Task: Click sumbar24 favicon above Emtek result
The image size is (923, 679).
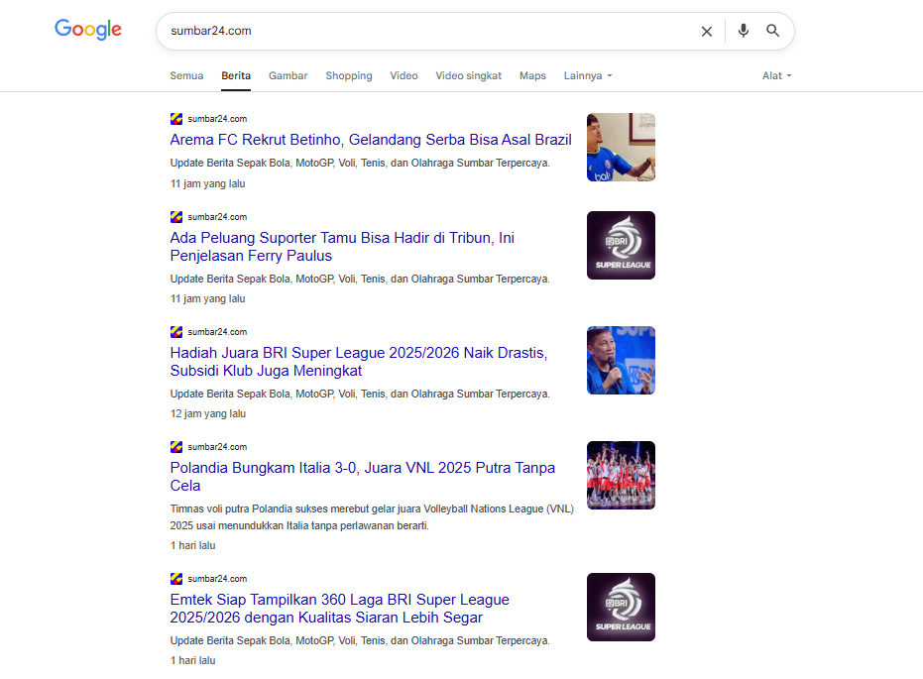Action: point(176,579)
